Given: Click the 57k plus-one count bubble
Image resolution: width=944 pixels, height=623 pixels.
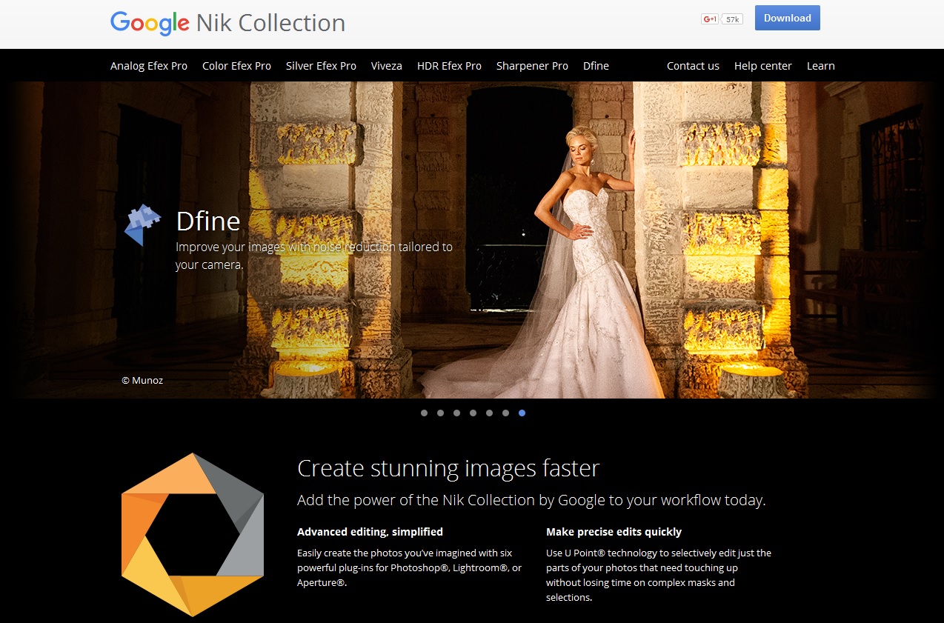Looking at the screenshot, I should pyautogui.click(x=732, y=19).
